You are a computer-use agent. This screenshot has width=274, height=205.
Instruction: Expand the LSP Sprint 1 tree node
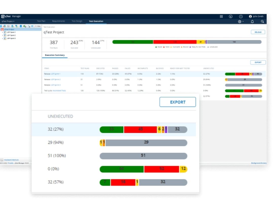tap(2, 32)
